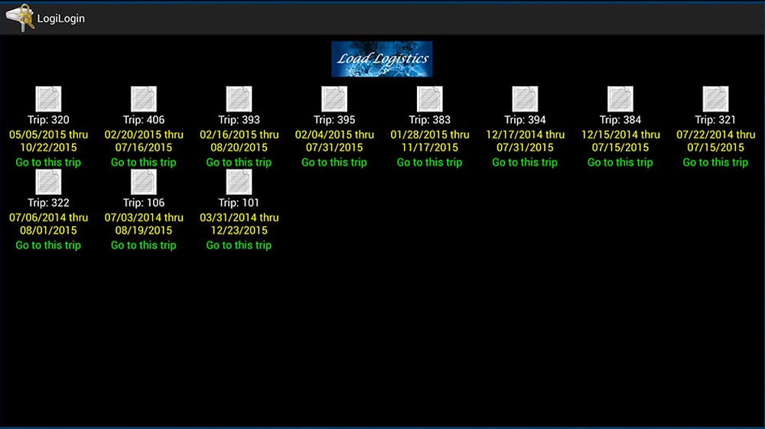The height and width of the screenshot is (429, 765).
Task: Open document icon for Trip 383
Action: (x=429, y=99)
